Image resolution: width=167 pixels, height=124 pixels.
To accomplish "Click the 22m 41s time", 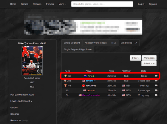I will (112, 90).
